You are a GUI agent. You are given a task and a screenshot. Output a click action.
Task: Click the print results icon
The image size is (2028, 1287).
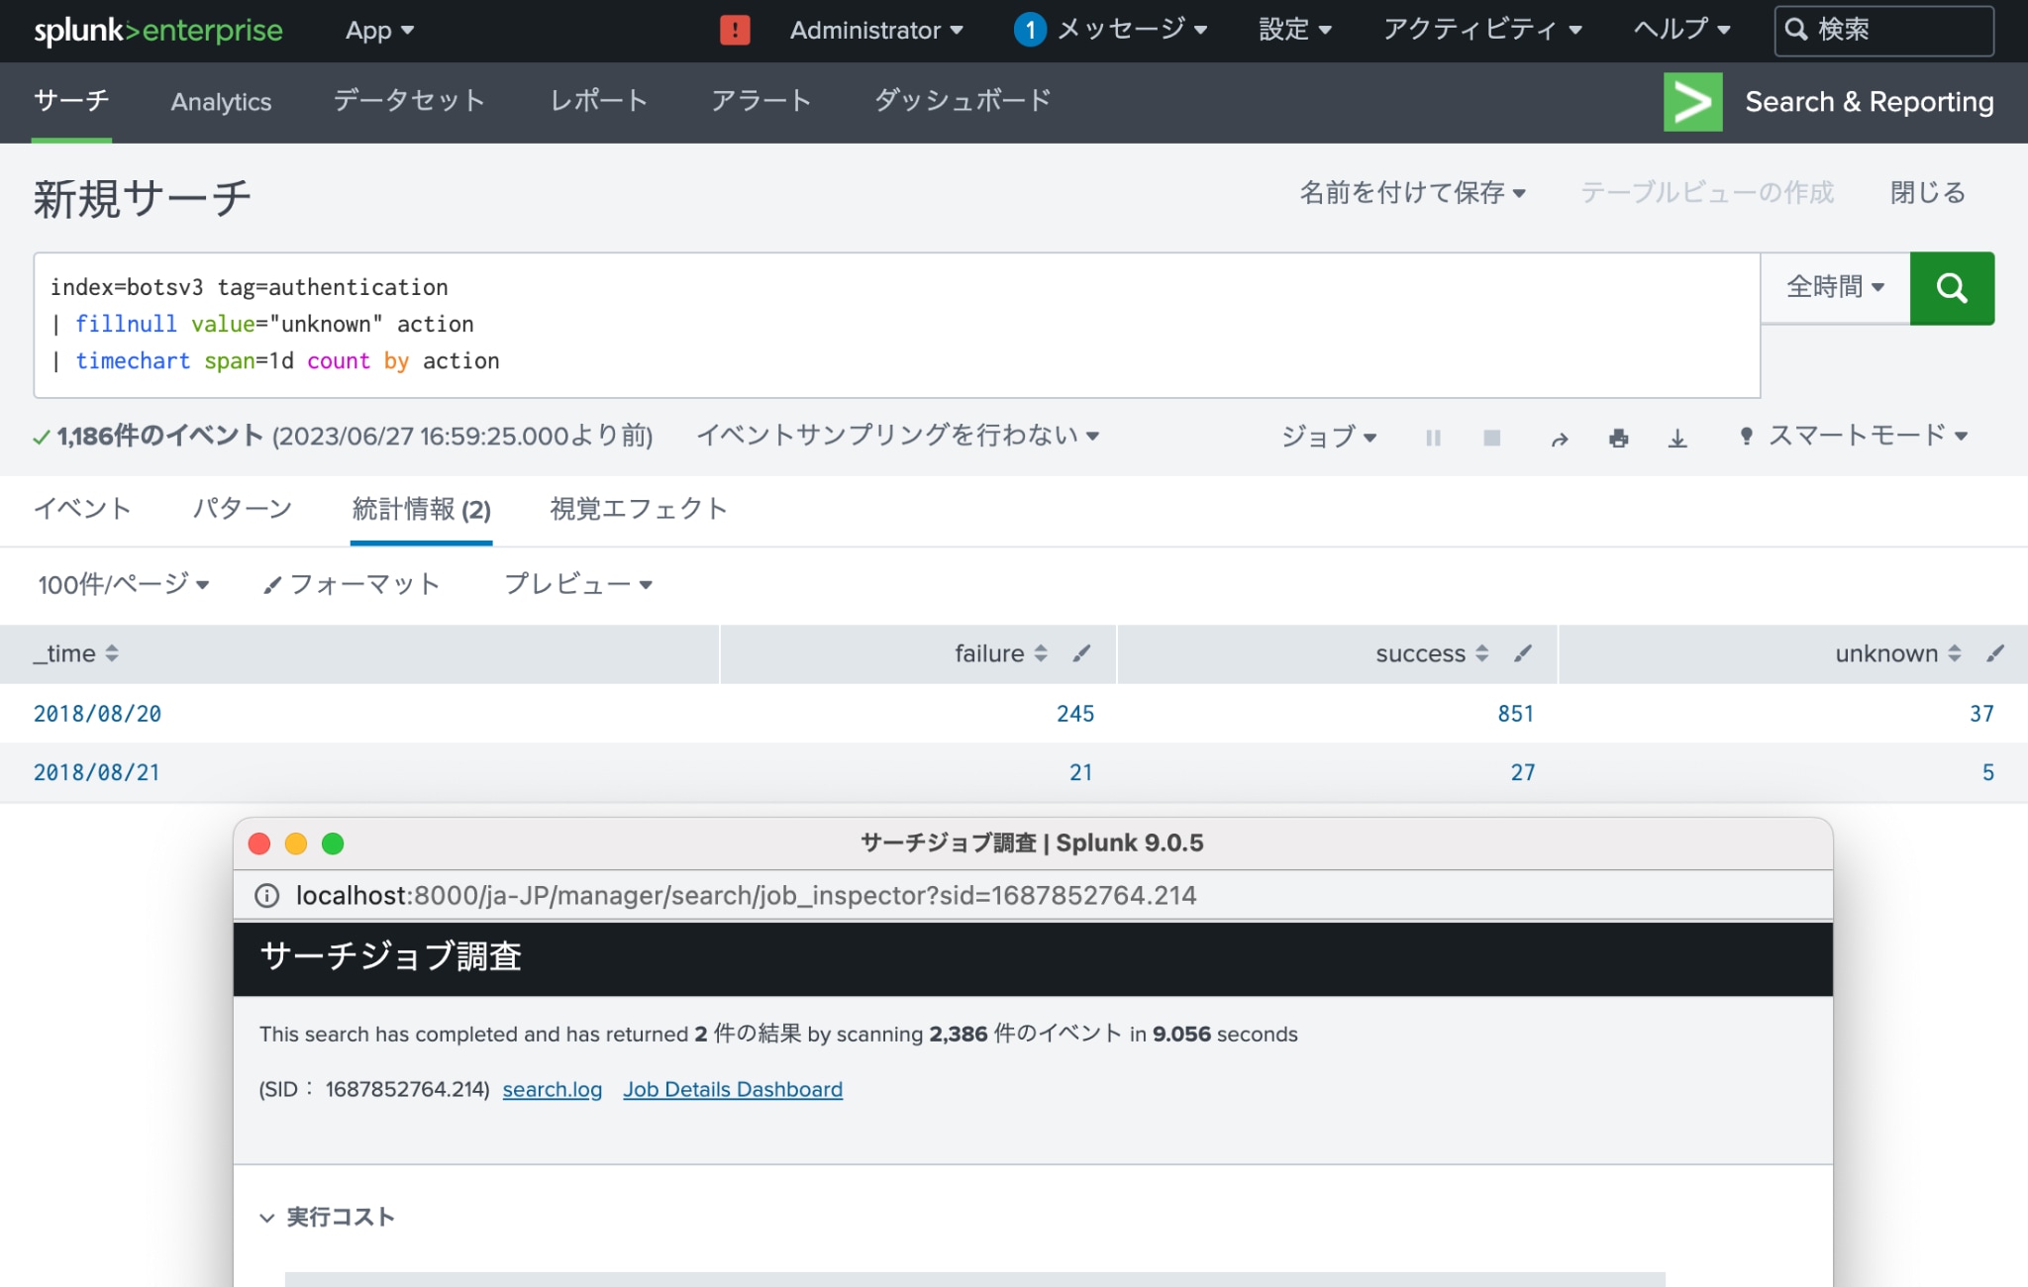click(x=1619, y=438)
